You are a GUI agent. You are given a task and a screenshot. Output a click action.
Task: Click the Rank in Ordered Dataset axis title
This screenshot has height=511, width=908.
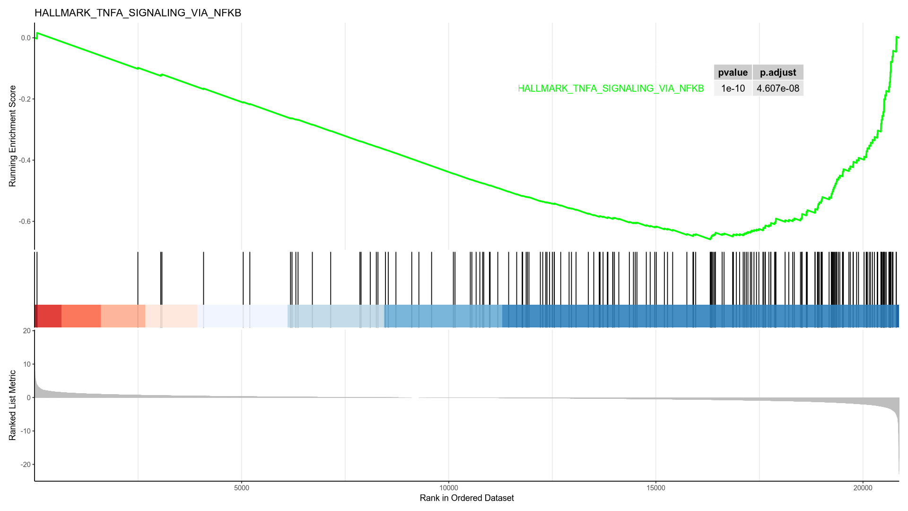tap(467, 498)
